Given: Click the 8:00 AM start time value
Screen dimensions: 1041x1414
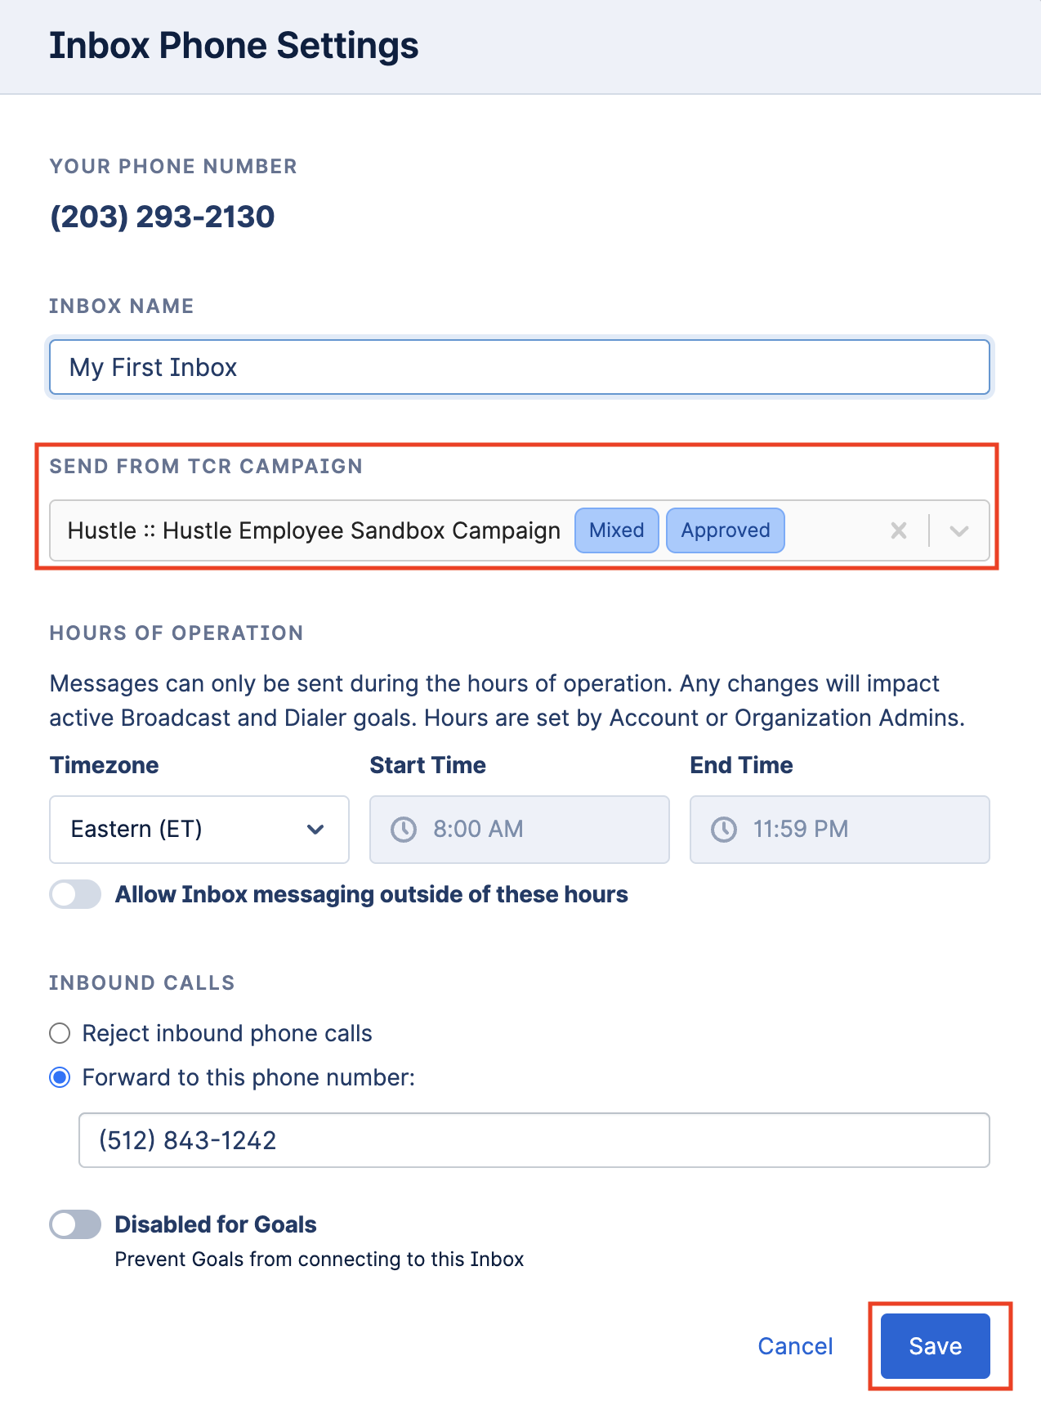Looking at the screenshot, I should pyautogui.click(x=478, y=830).
